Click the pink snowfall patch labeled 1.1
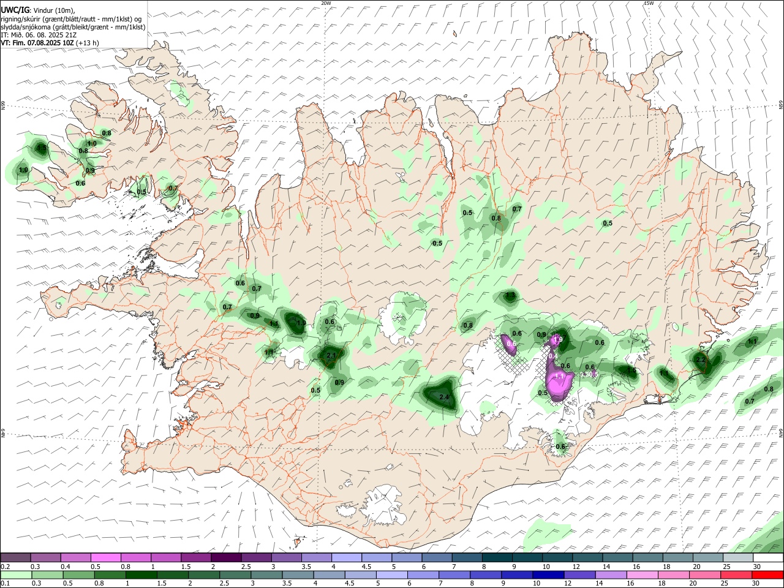 click(x=560, y=383)
